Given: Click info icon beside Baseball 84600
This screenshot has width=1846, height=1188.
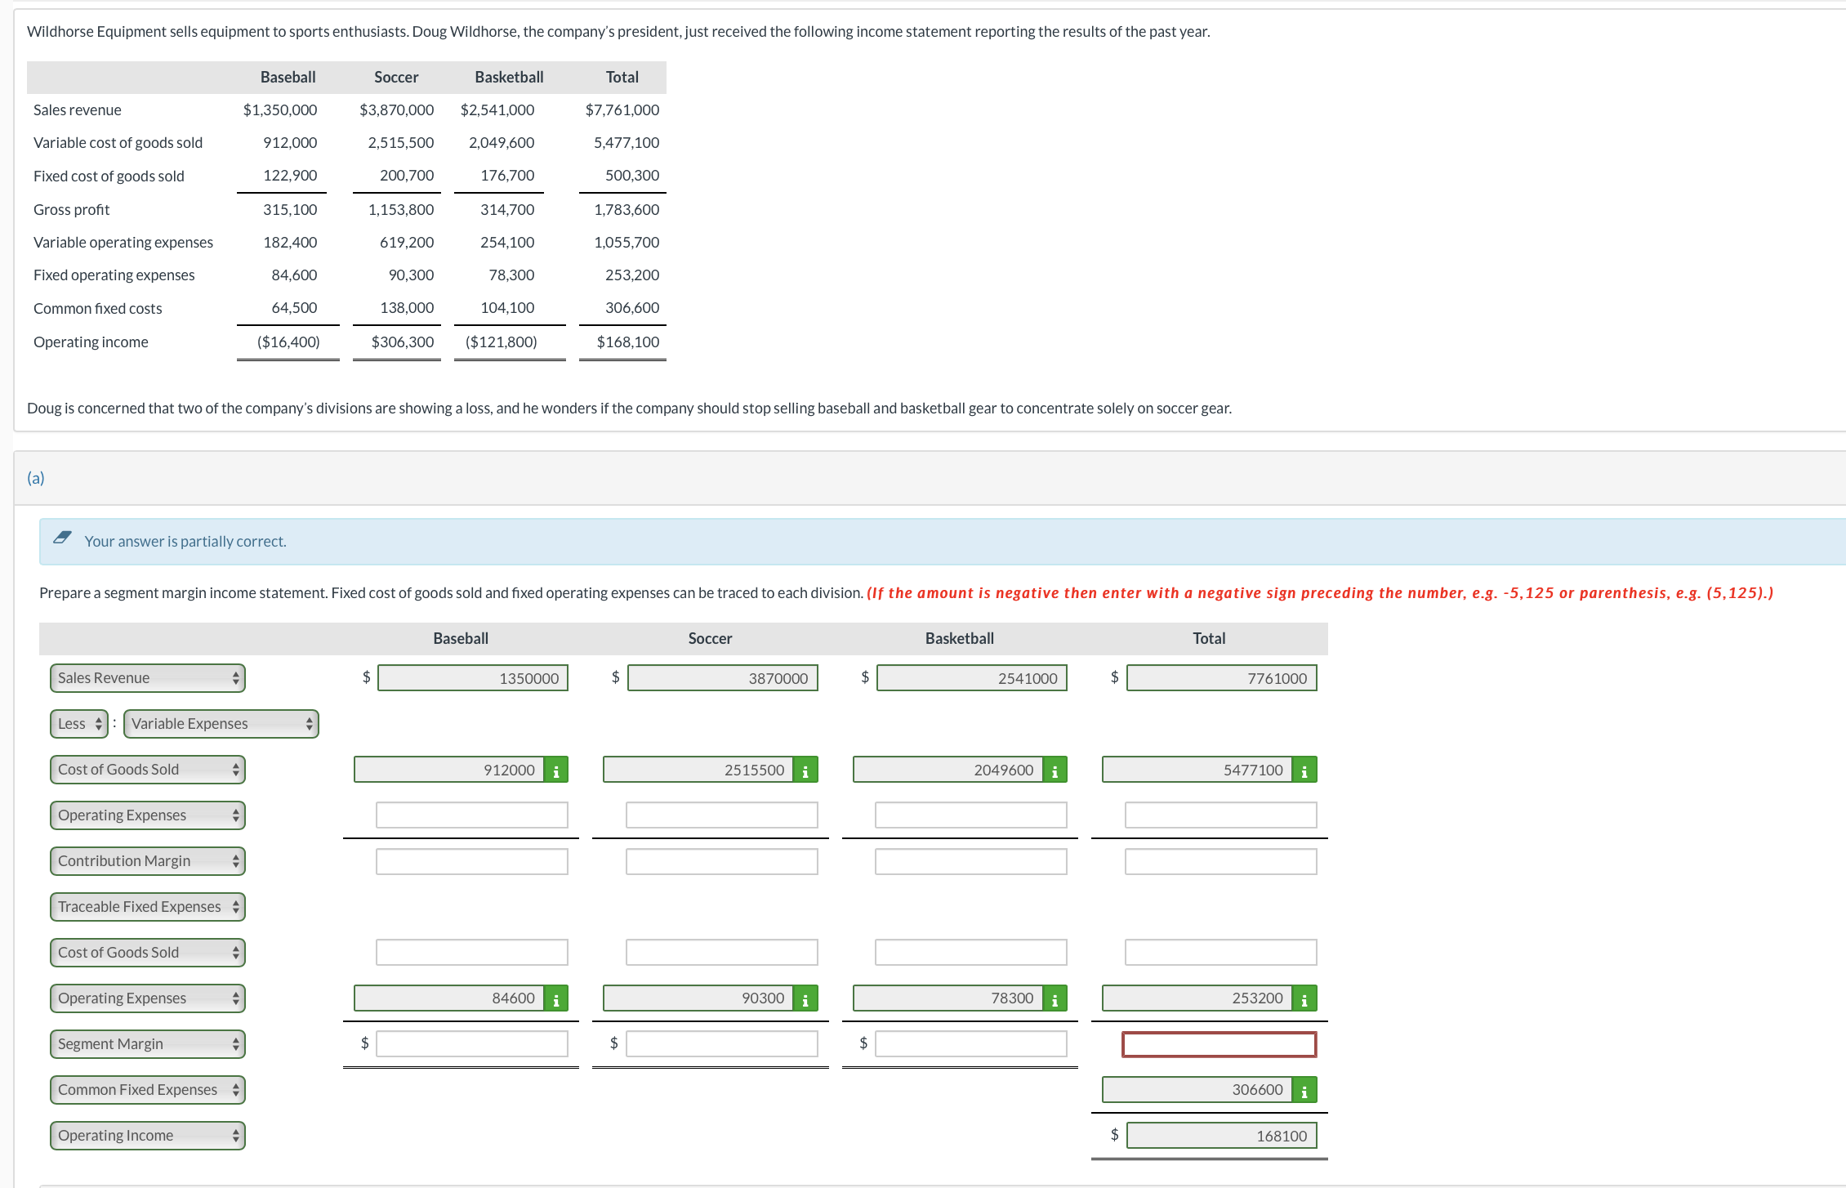Looking at the screenshot, I should 556,998.
